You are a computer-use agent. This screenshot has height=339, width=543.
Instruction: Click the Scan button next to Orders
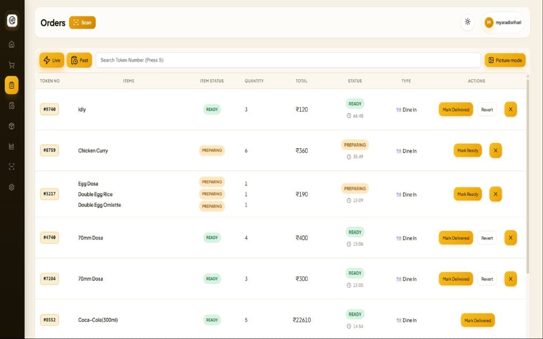[82, 22]
